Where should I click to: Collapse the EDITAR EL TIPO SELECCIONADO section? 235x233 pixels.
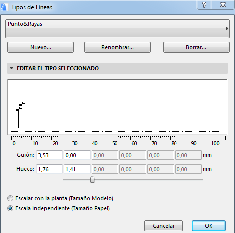12,68
